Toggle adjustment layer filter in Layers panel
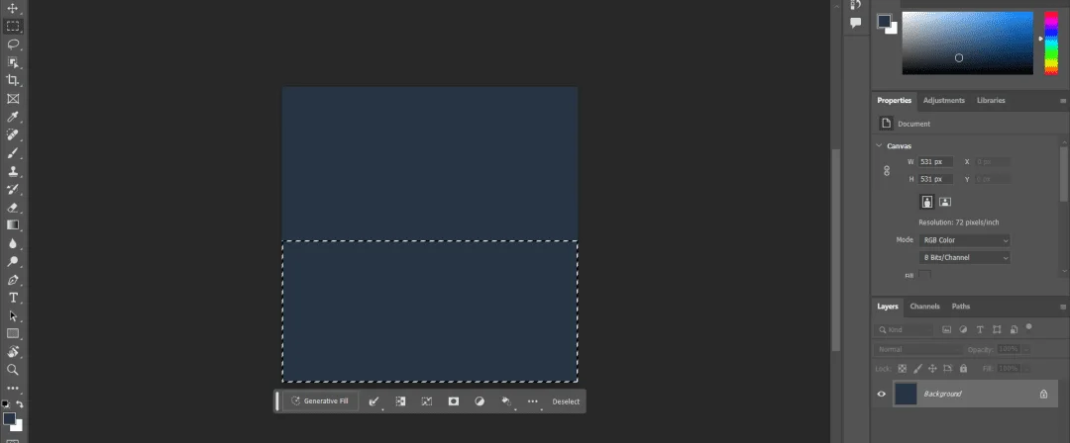Screen dimensions: 1070x443 click(964, 329)
